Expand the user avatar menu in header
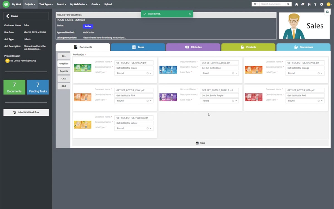 328,4
